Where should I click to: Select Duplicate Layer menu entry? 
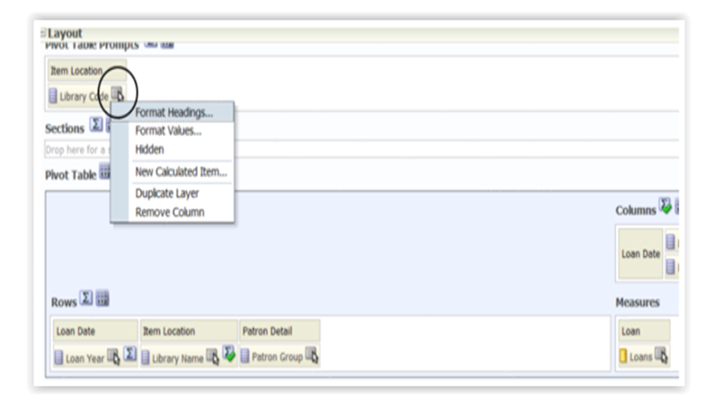point(167,194)
